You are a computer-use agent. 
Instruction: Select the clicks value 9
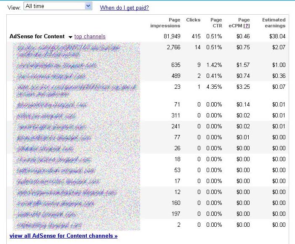point(199,65)
